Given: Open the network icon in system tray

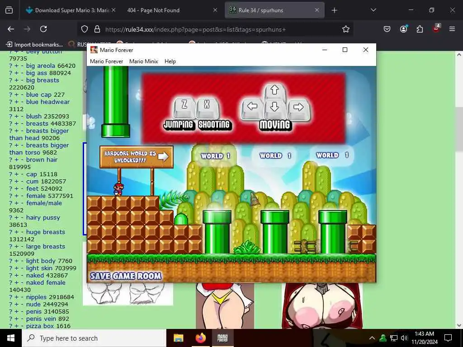Looking at the screenshot, I should 394,338.
